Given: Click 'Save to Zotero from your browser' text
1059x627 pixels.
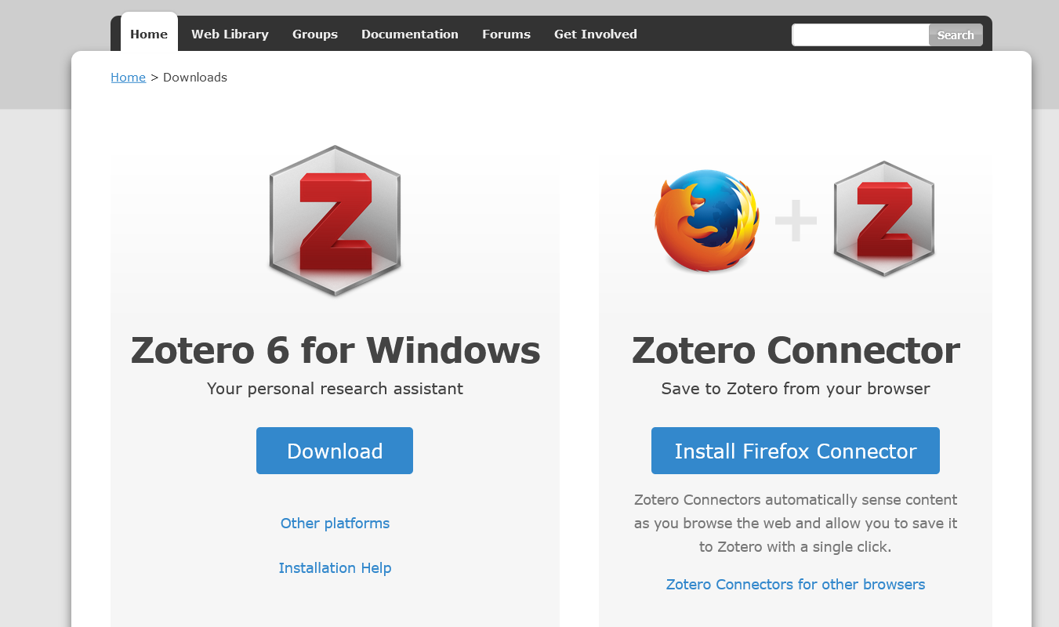Looking at the screenshot, I should coord(796,389).
